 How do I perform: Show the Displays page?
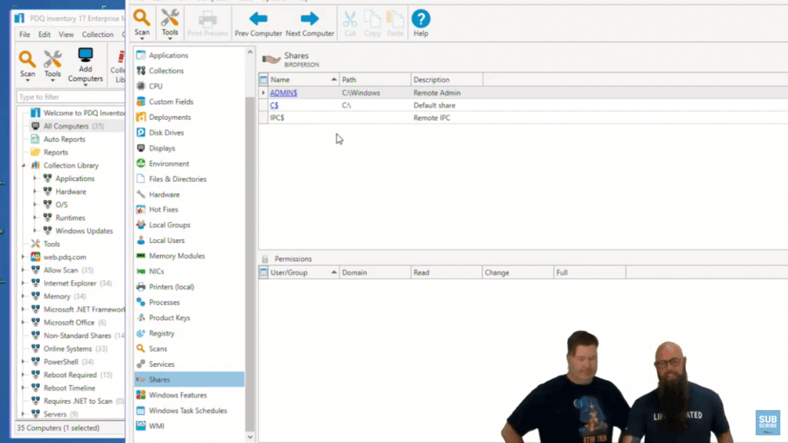coord(162,148)
